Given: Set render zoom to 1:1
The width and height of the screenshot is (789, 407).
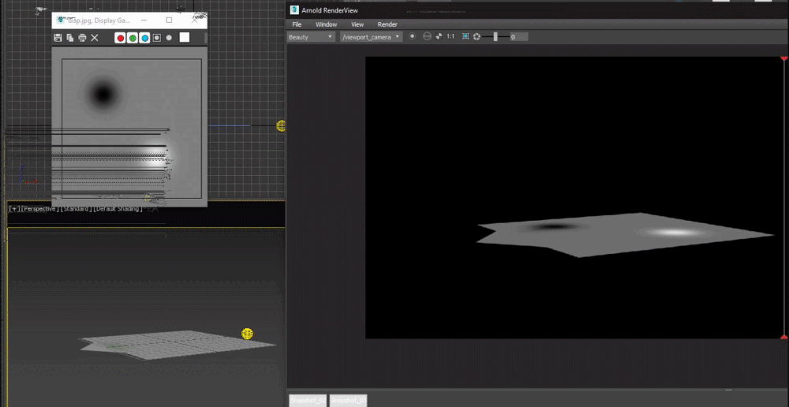Looking at the screenshot, I should tap(451, 37).
